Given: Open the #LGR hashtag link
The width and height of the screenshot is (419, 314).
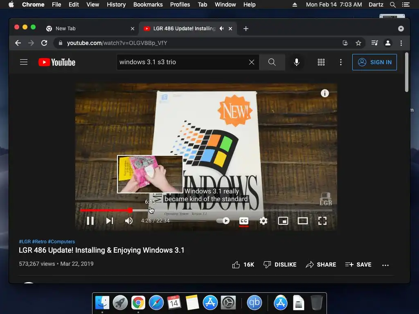Looking at the screenshot, I should click(25, 242).
